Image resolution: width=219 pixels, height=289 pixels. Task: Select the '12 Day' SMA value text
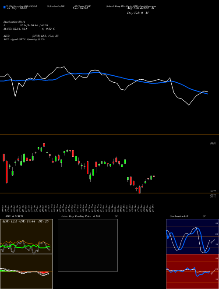pos(17,8)
